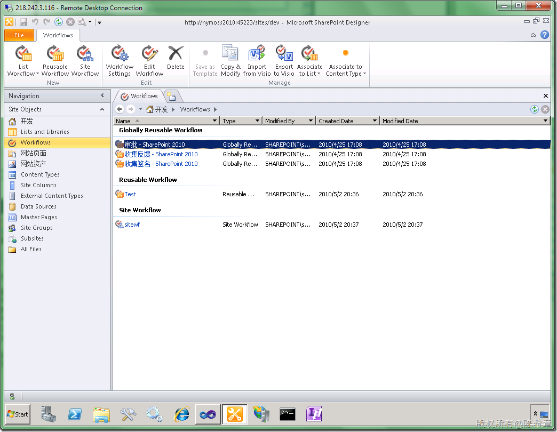Open Modified Date column filter dropdown
Viewport: 557px width, 432px height.
click(x=546, y=121)
